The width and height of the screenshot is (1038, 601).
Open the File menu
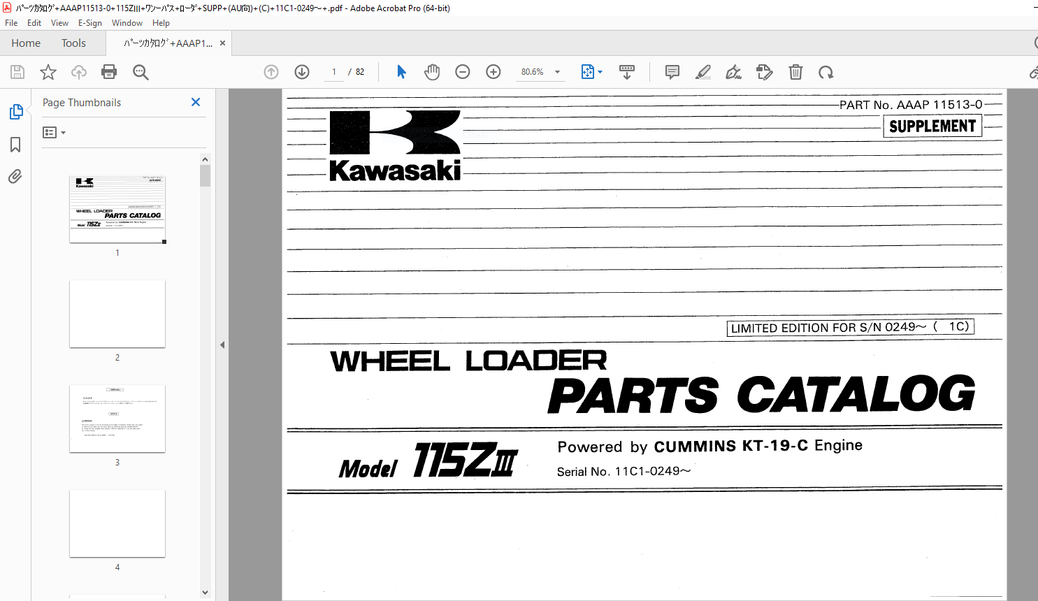tap(11, 23)
